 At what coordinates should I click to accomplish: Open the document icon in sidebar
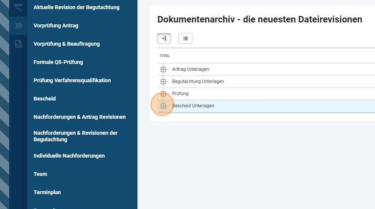tap(18, 44)
